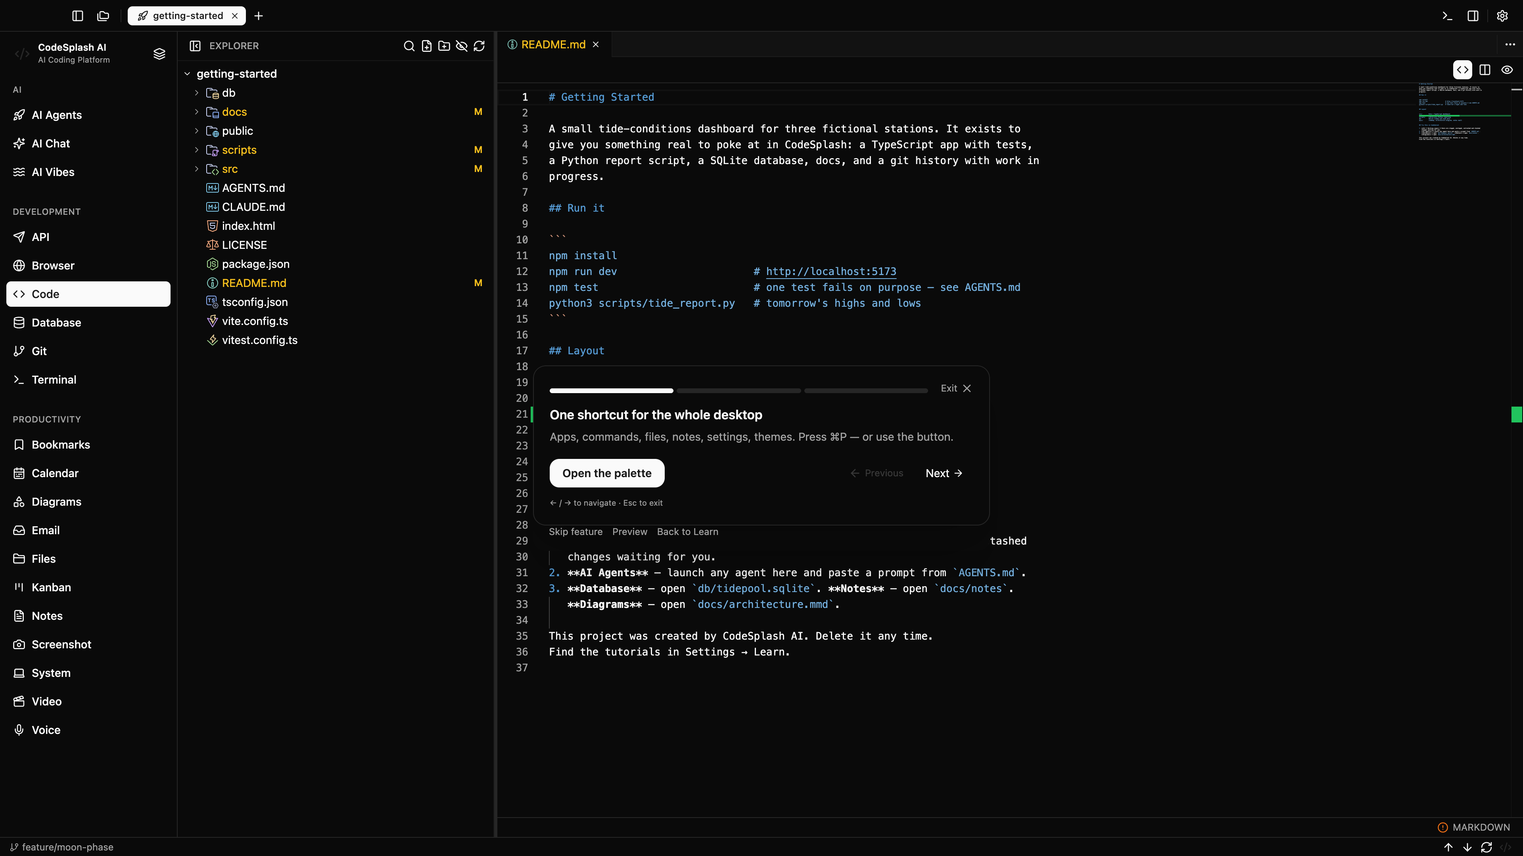This screenshot has height=856, width=1523.
Task: Create a new file in Explorer
Action: point(426,46)
